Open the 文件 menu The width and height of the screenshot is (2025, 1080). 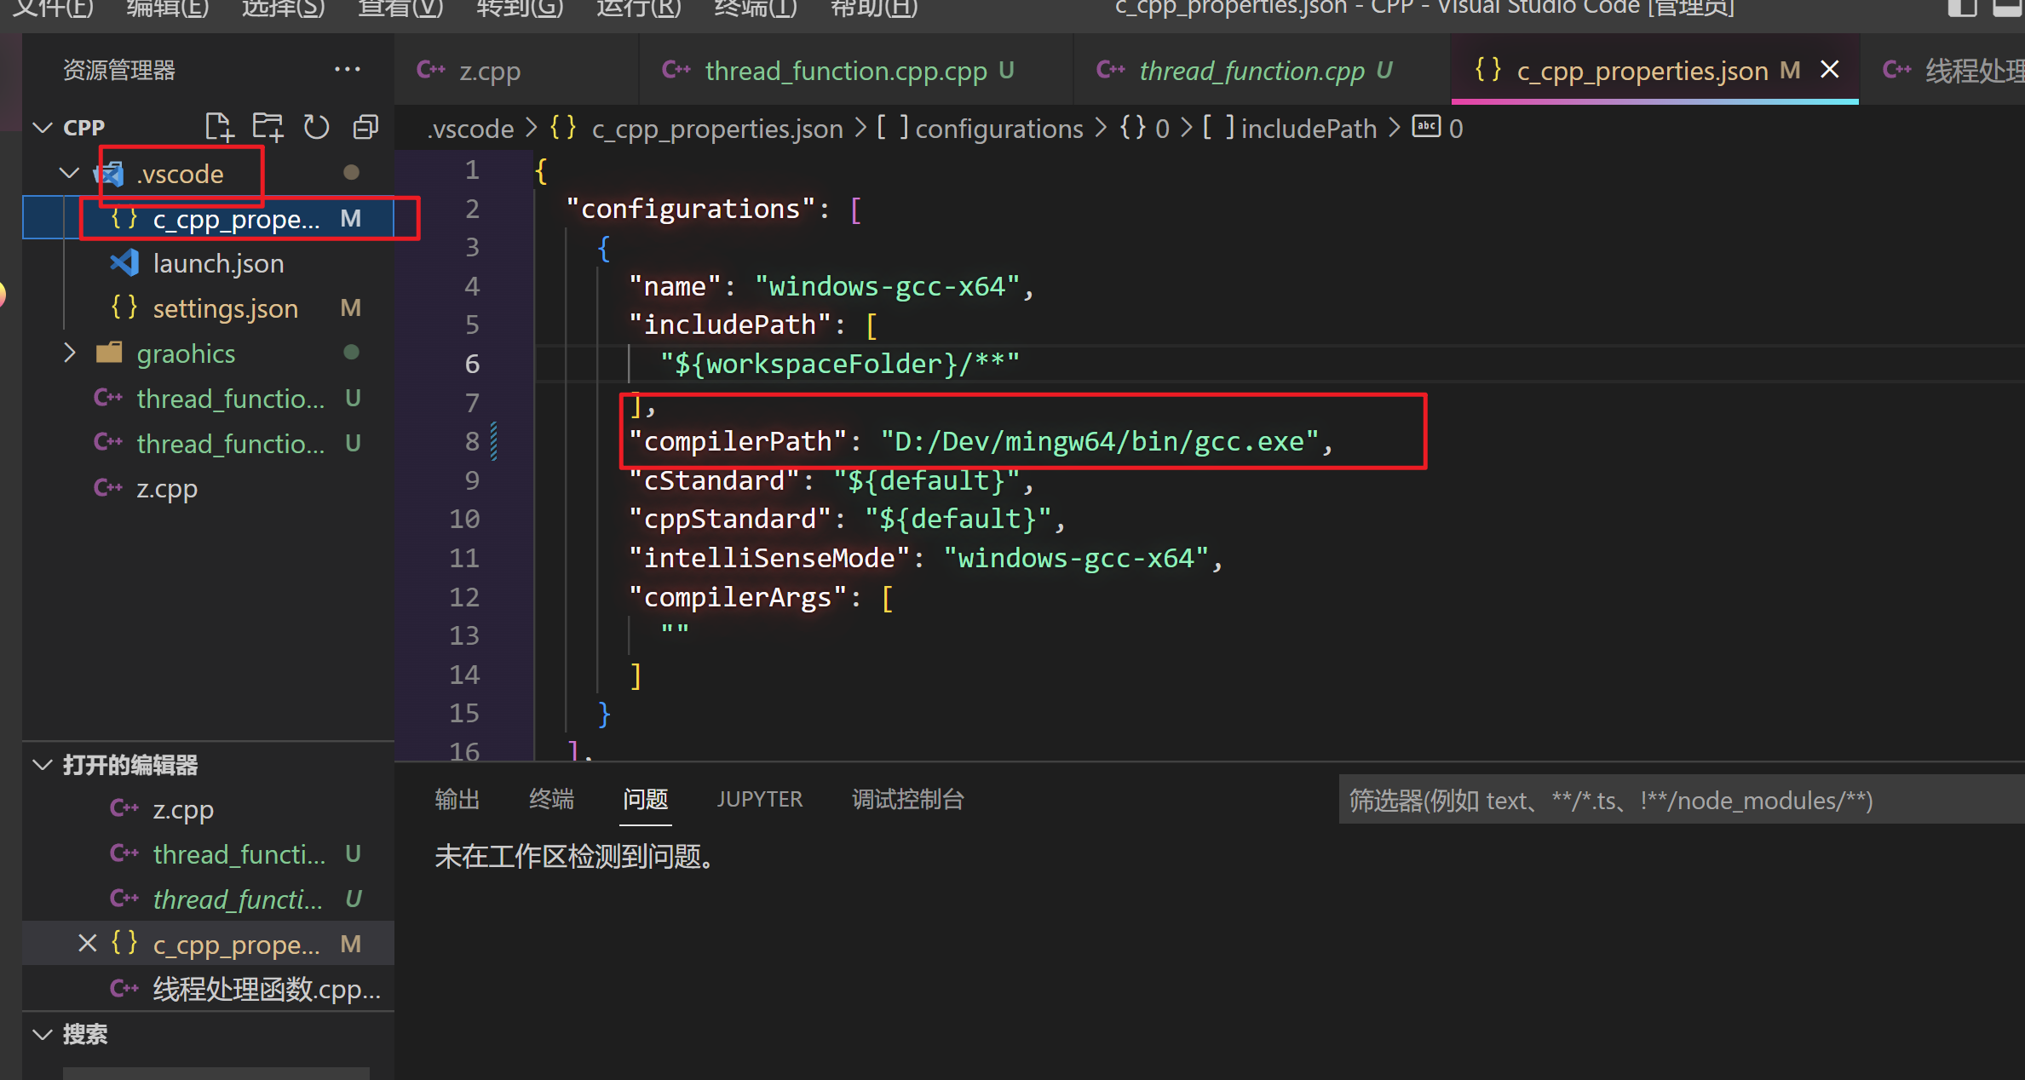point(53,9)
